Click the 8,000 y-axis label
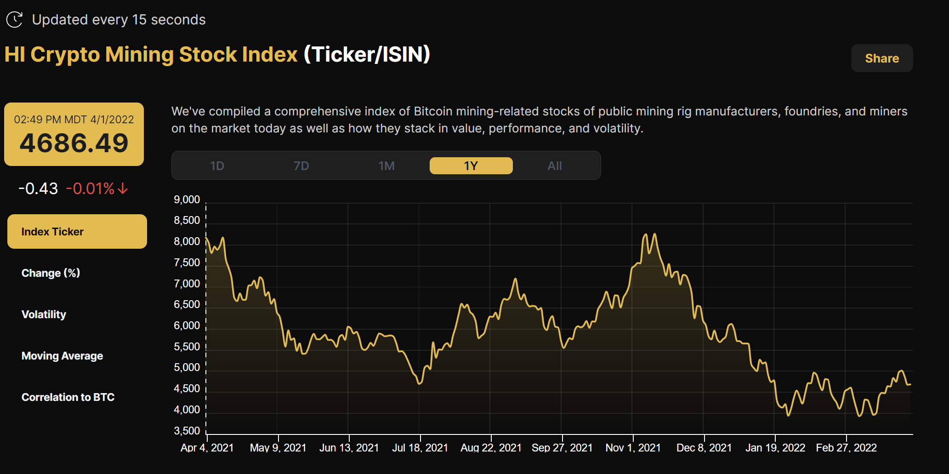The height and width of the screenshot is (474, 949). pos(187,241)
